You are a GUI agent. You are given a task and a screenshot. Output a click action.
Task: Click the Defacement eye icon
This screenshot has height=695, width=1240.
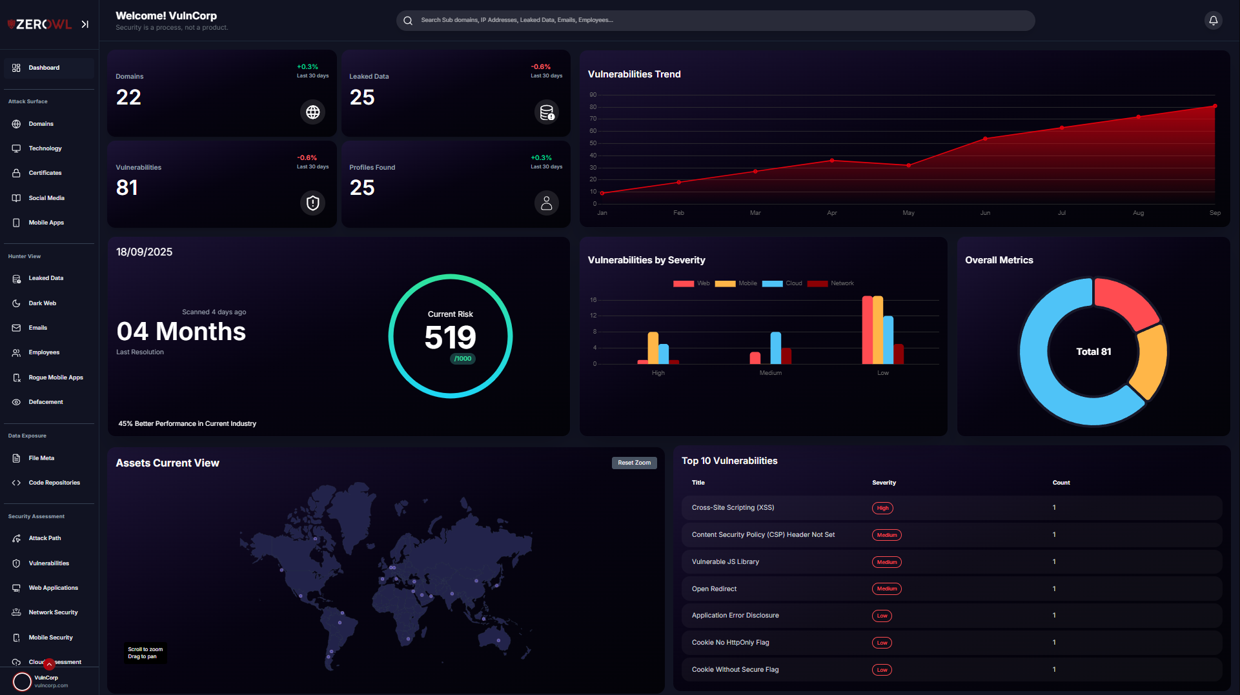(17, 402)
